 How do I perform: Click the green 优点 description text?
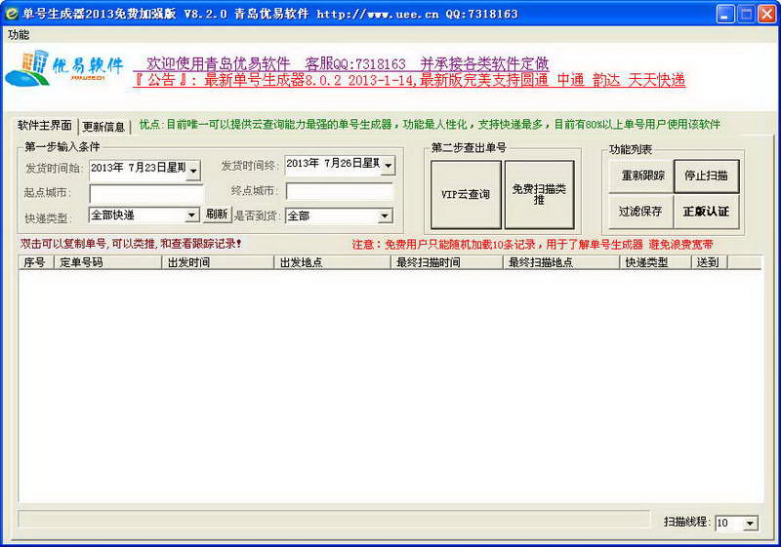click(430, 125)
